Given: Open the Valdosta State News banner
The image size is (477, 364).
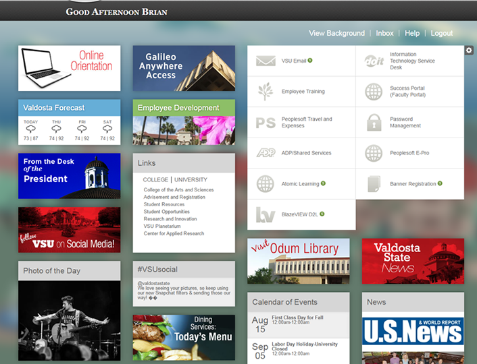Looking at the screenshot, I should [413, 261].
